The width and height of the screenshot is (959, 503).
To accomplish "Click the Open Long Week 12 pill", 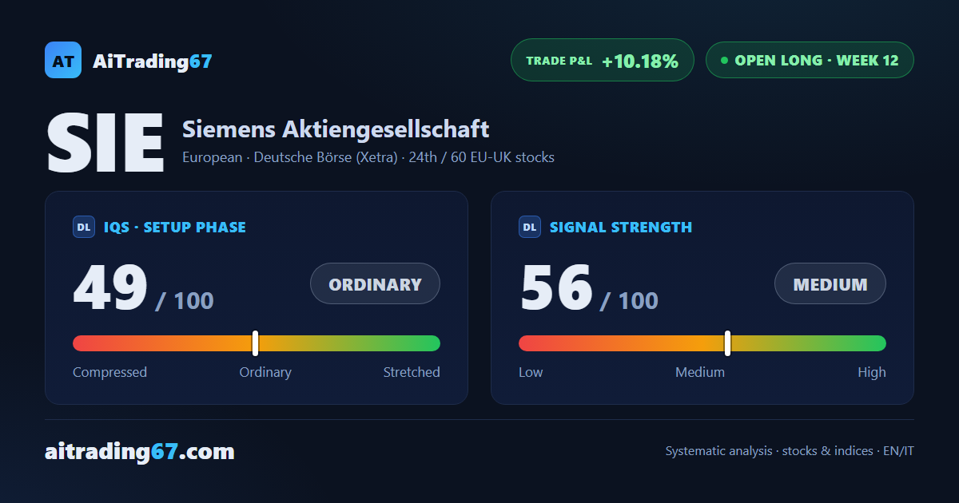I will coord(810,60).
